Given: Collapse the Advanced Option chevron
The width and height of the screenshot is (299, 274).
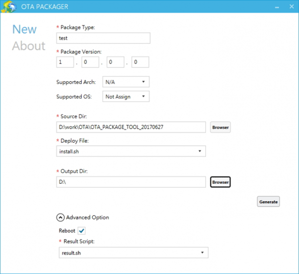Looking at the screenshot, I should (x=61, y=218).
